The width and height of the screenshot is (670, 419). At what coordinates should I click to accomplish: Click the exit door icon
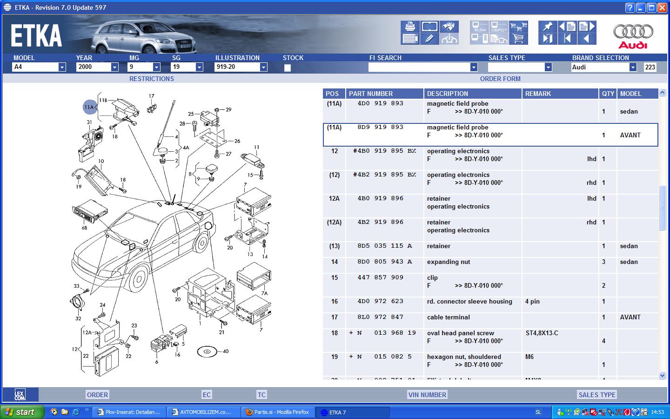point(548,39)
